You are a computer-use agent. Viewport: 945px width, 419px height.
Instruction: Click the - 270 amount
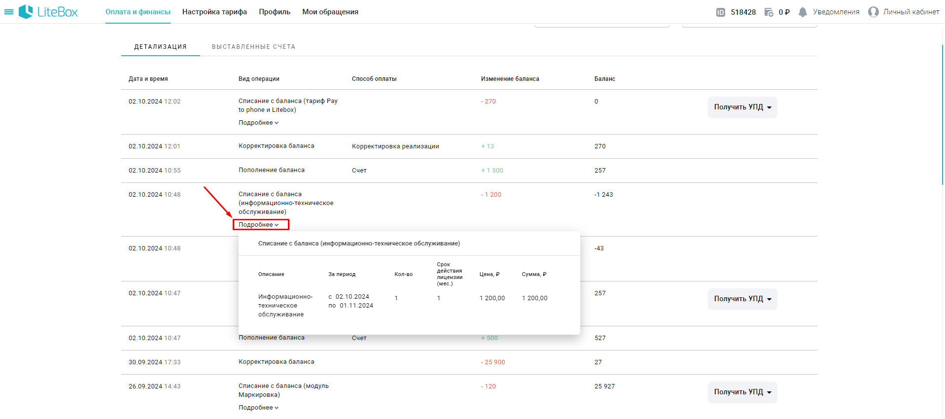[x=489, y=102]
